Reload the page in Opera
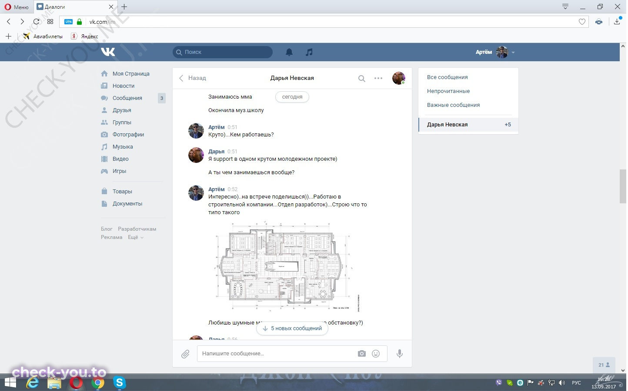628x391 pixels. tap(36, 21)
